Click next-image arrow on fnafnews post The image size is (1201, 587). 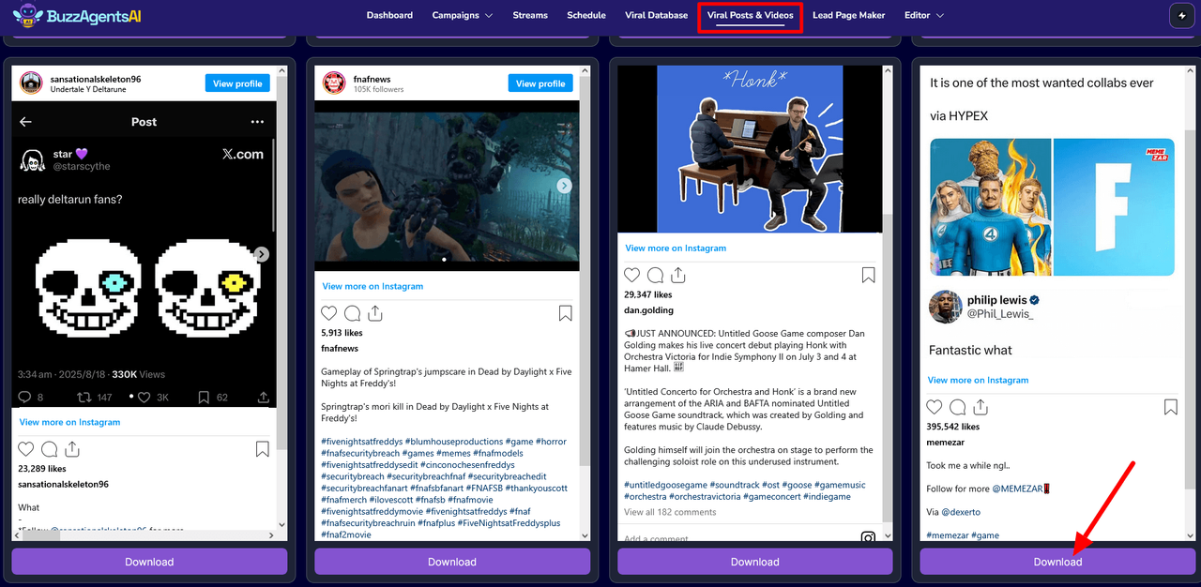point(565,186)
